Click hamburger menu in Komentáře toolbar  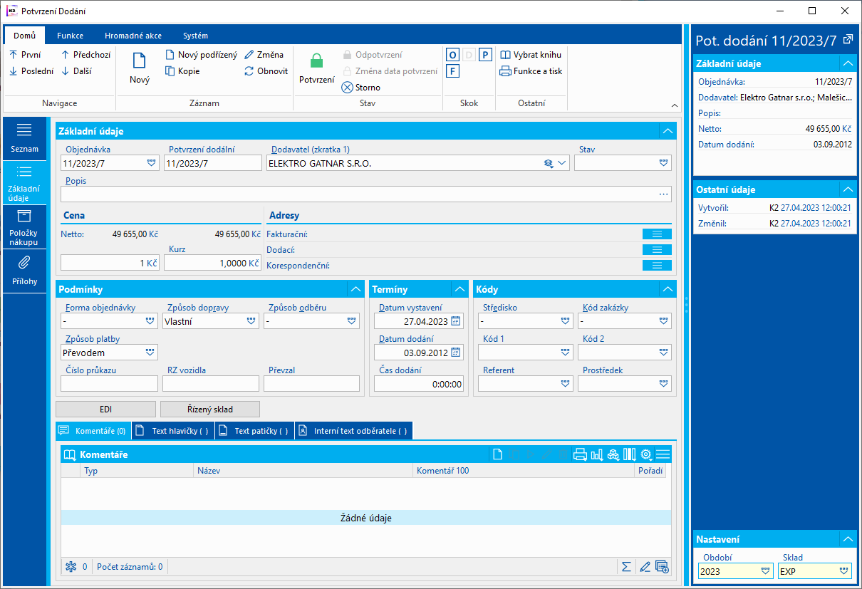[x=663, y=454]
